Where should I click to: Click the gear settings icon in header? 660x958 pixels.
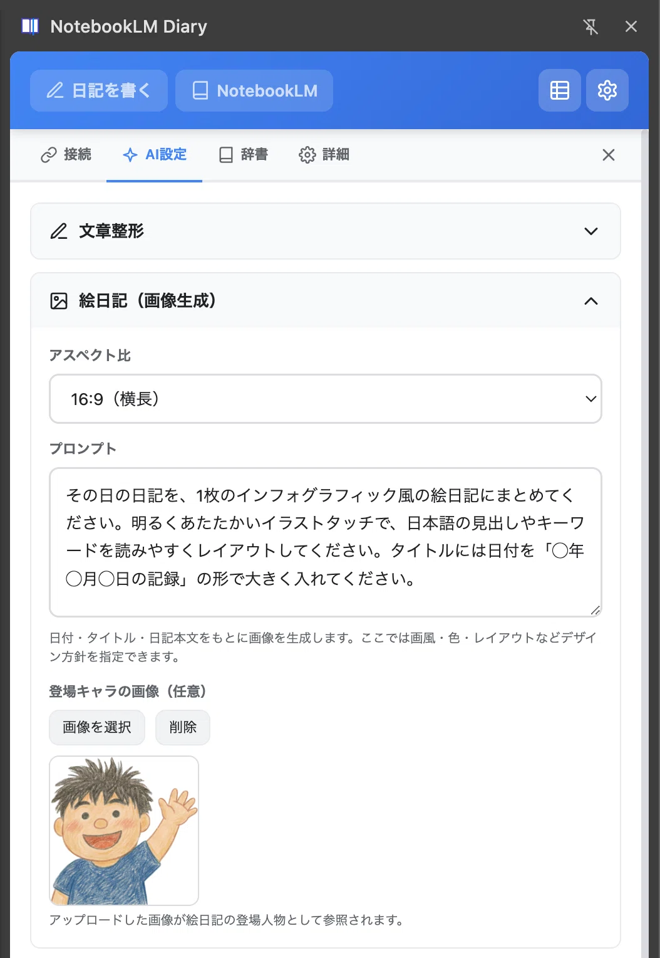[607, 90]
